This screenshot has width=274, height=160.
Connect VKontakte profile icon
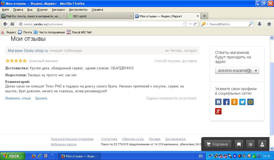[218, 102]
